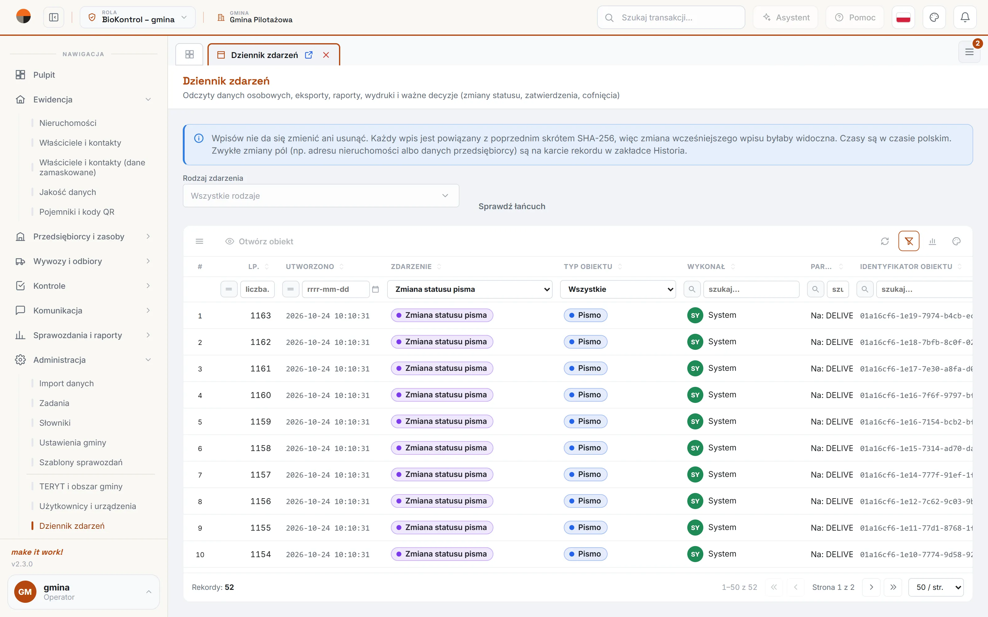This screenshot has height=617, width=988.
Task: Clear table filters with the funnel icon
Action: [909, 241]
